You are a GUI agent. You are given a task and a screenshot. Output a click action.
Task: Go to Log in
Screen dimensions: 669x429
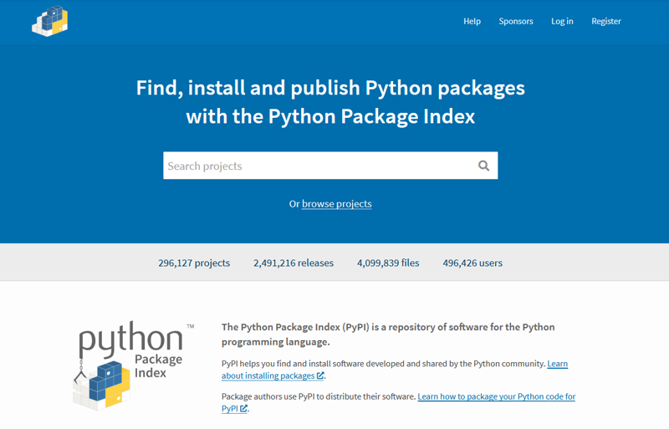point(562,22)
